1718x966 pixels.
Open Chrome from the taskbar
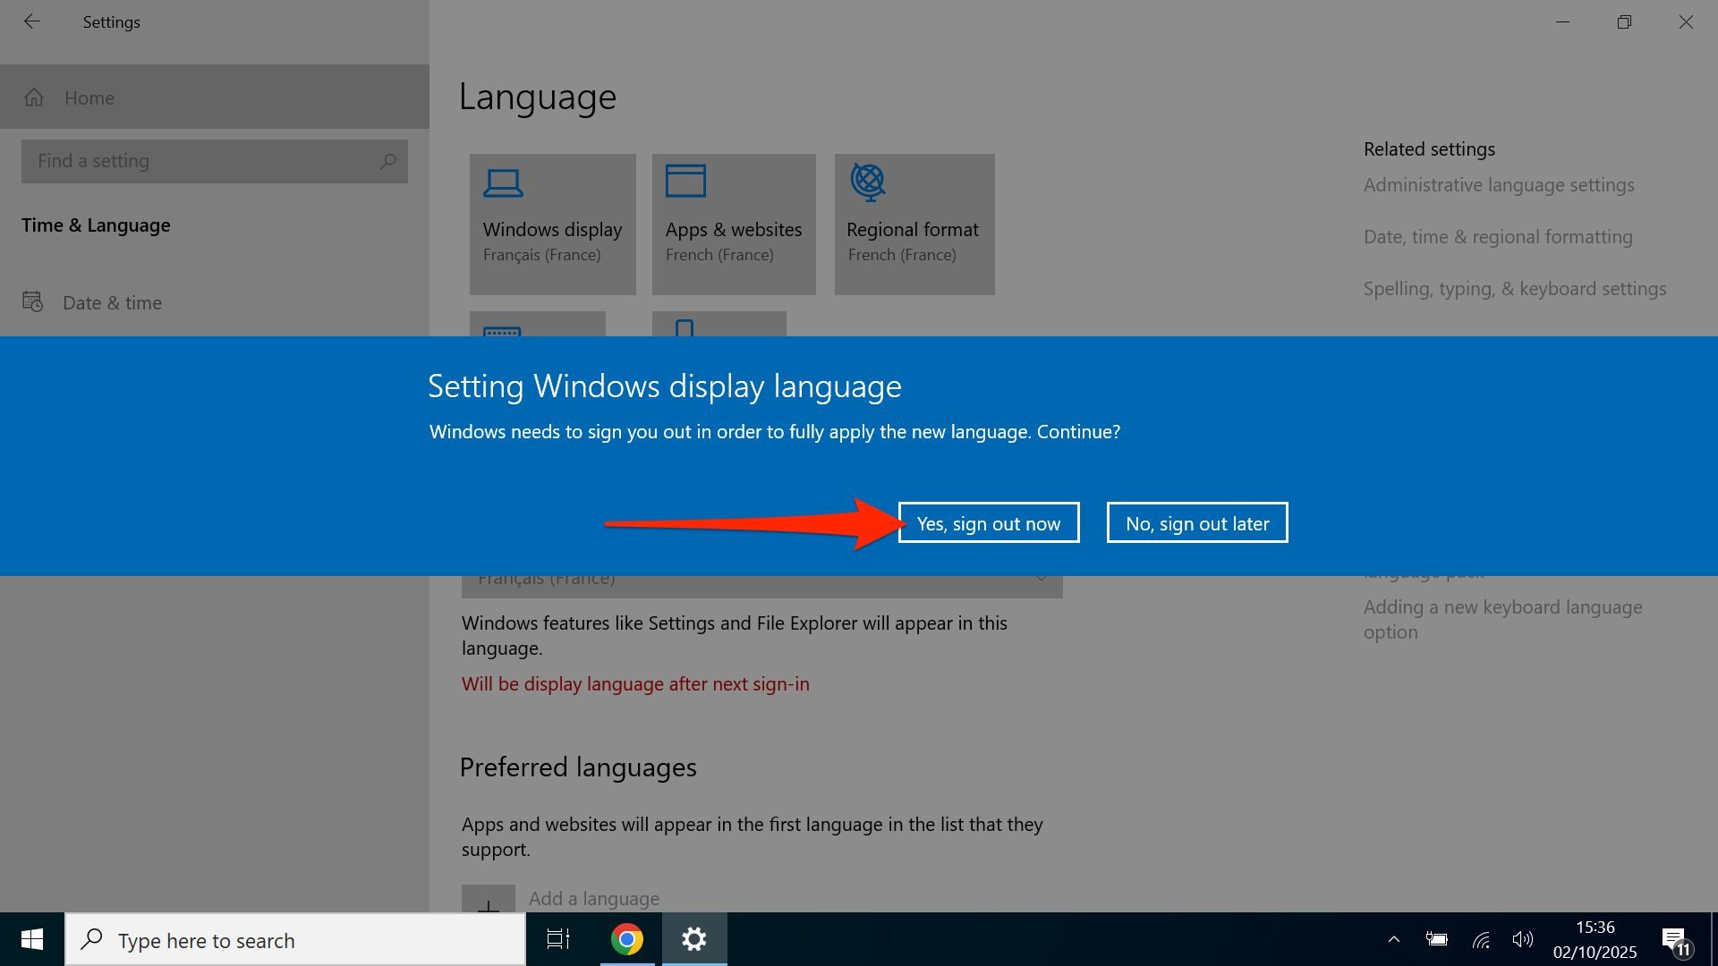click(x=626, y=939)
